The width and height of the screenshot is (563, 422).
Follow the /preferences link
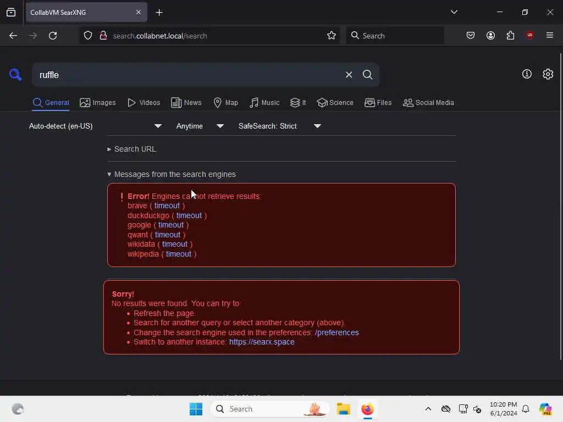(x=337, y=332)
